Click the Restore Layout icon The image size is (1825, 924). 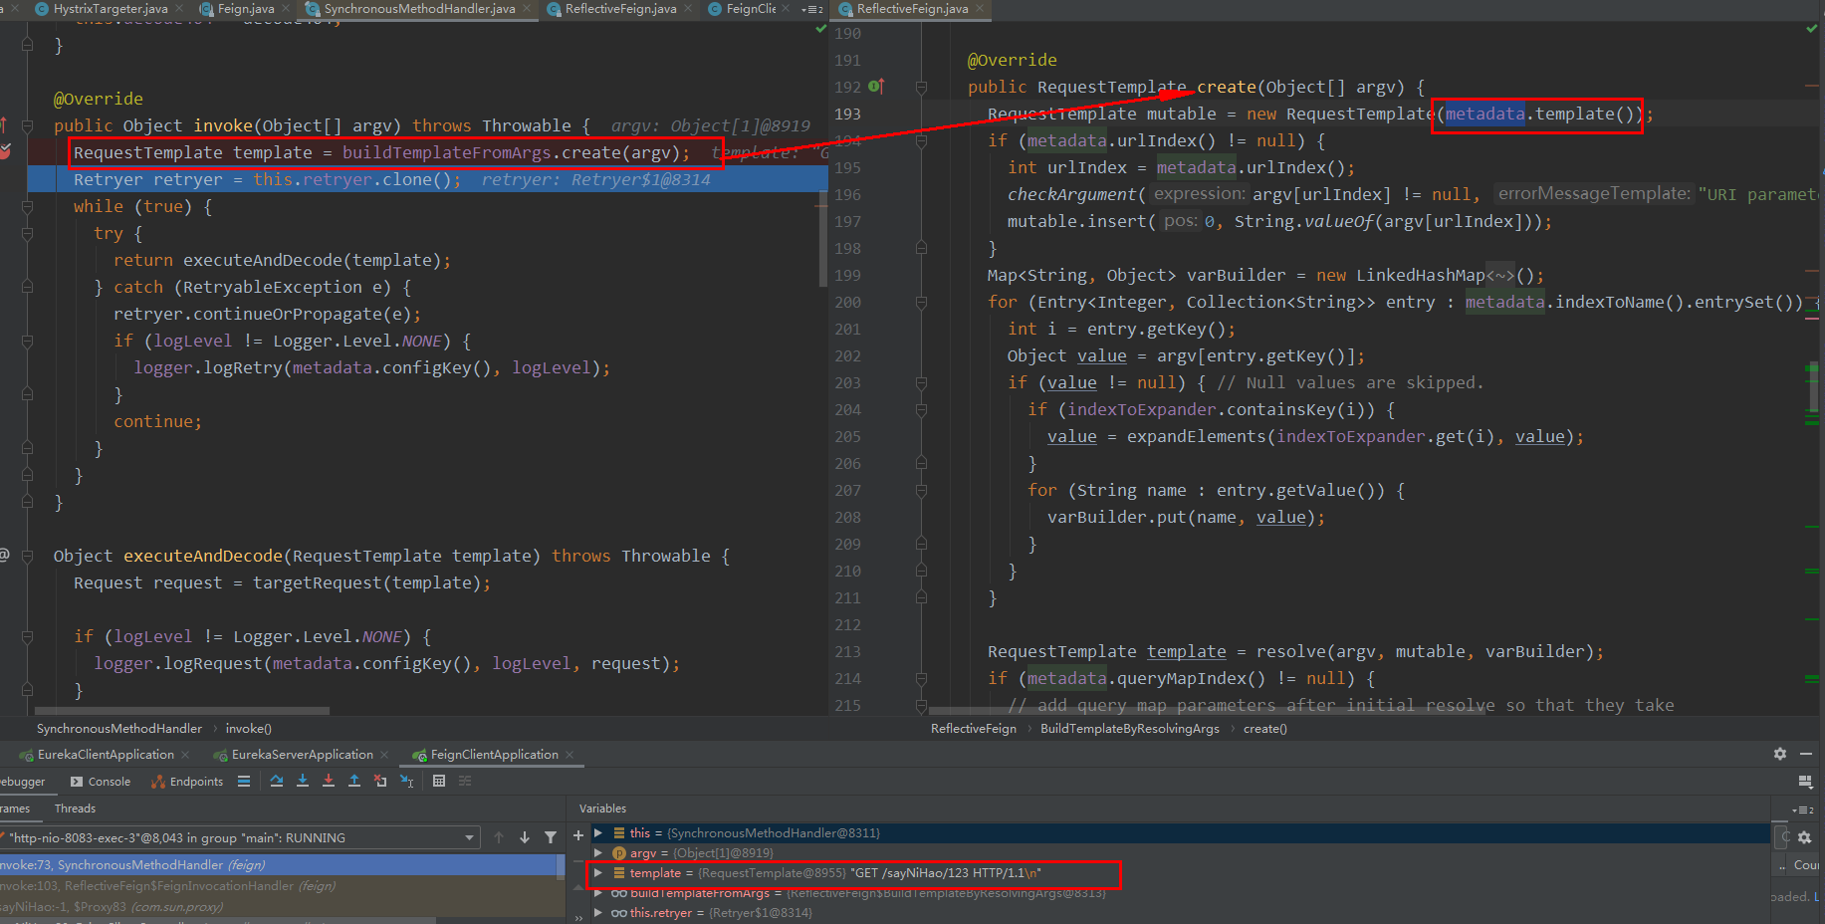coord(1806,782)
